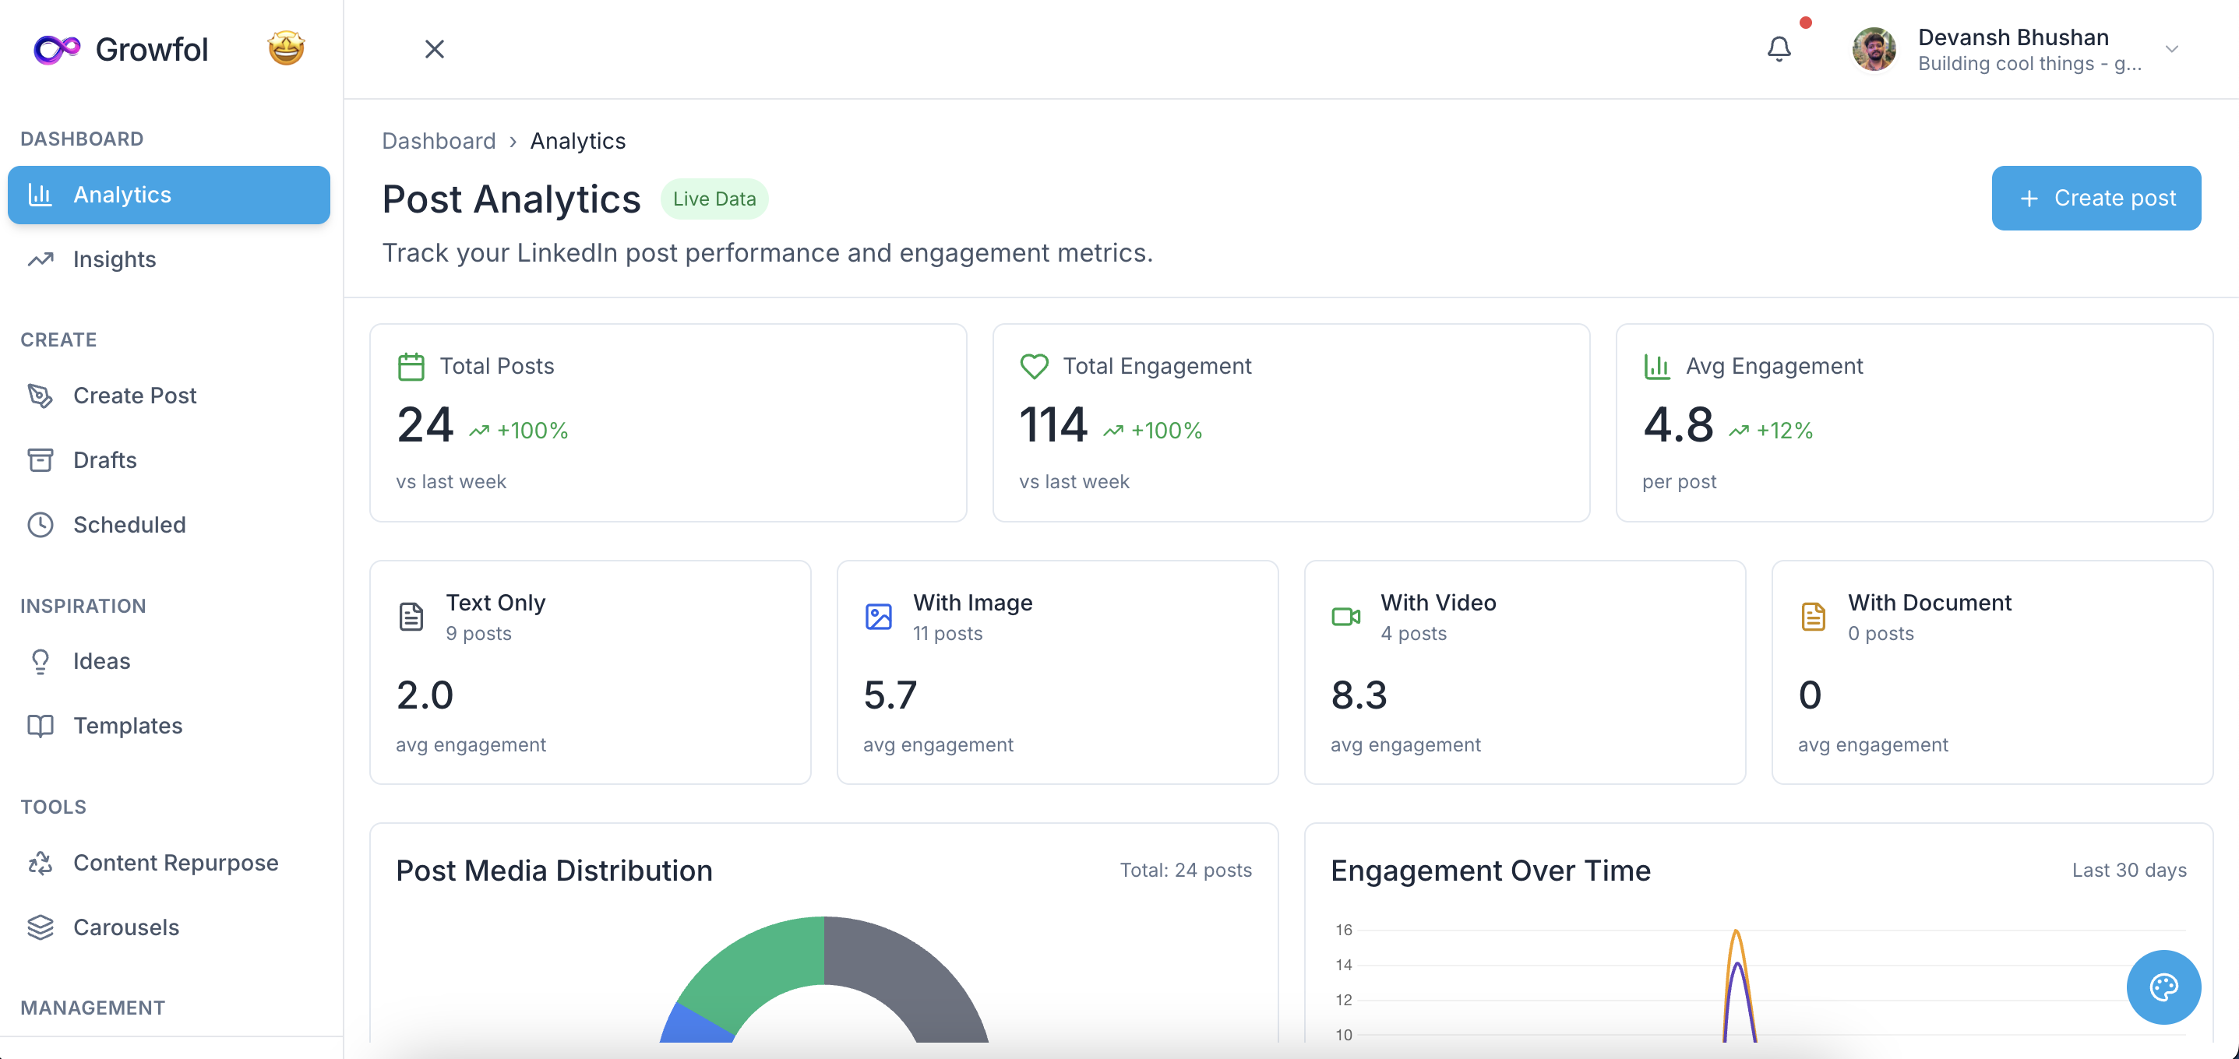Open the Content Repurpose tool
Viewport: 2239px width, 1059px height.
(168, 863)
